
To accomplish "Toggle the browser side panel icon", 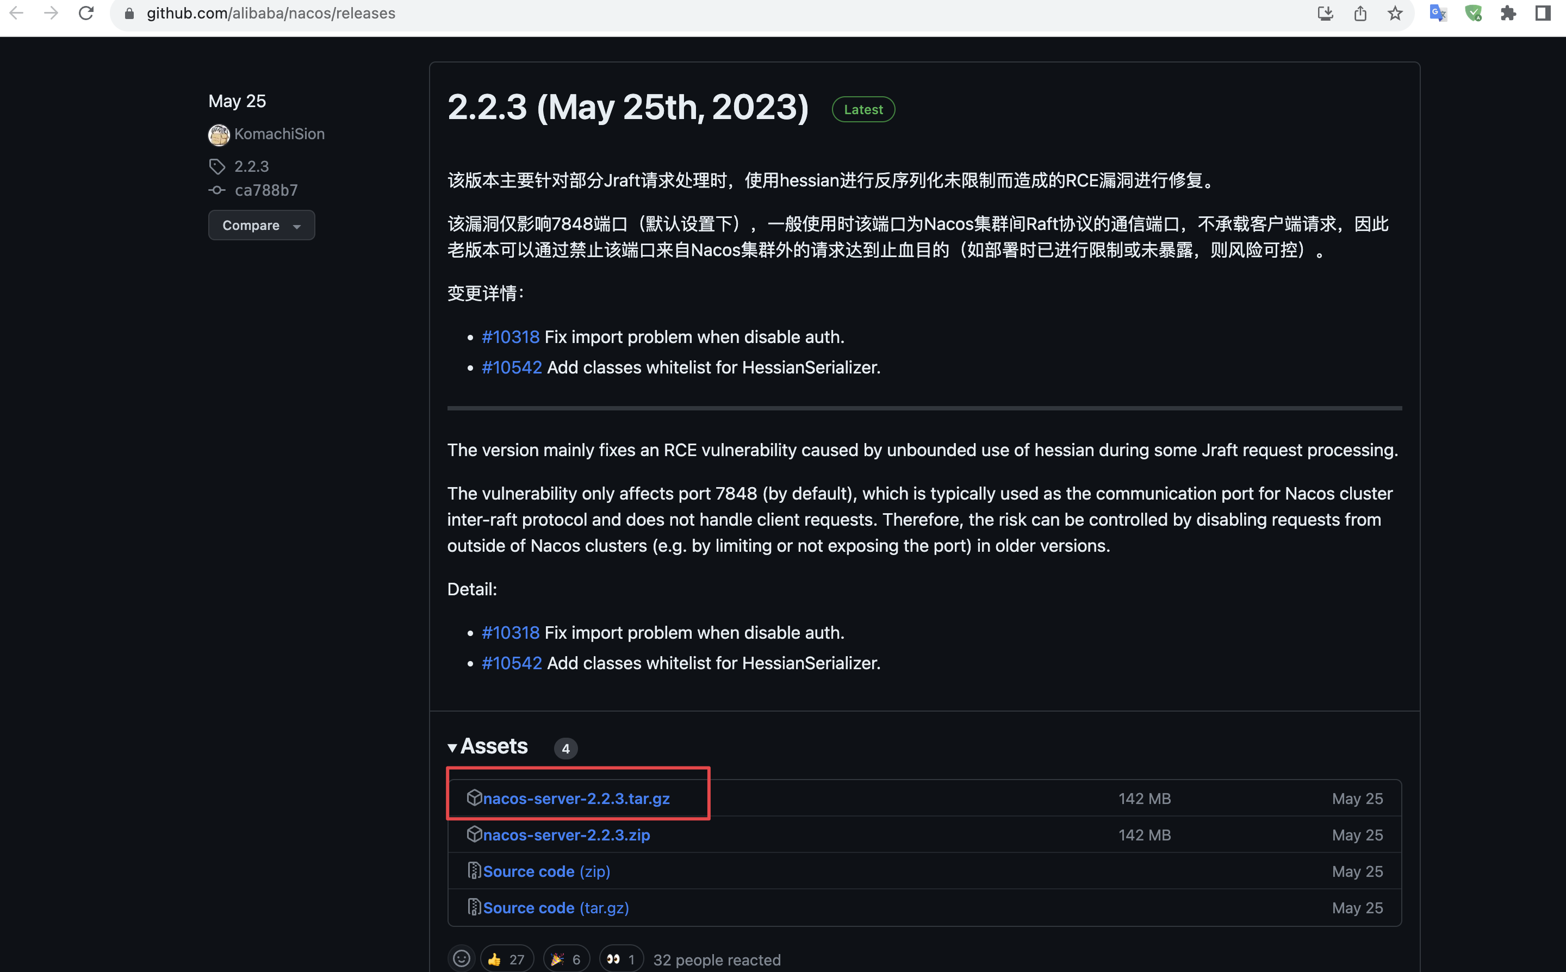I will pos(1543,14).
